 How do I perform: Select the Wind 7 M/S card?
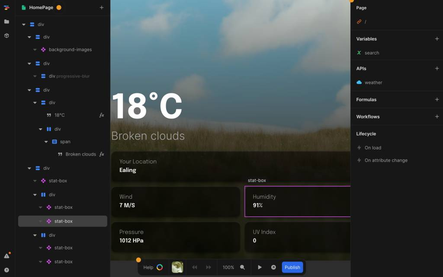click(176, 201)
